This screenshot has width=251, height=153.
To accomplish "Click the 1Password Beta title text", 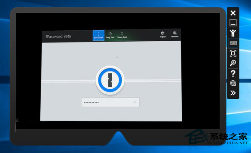I will click(58, 37).
